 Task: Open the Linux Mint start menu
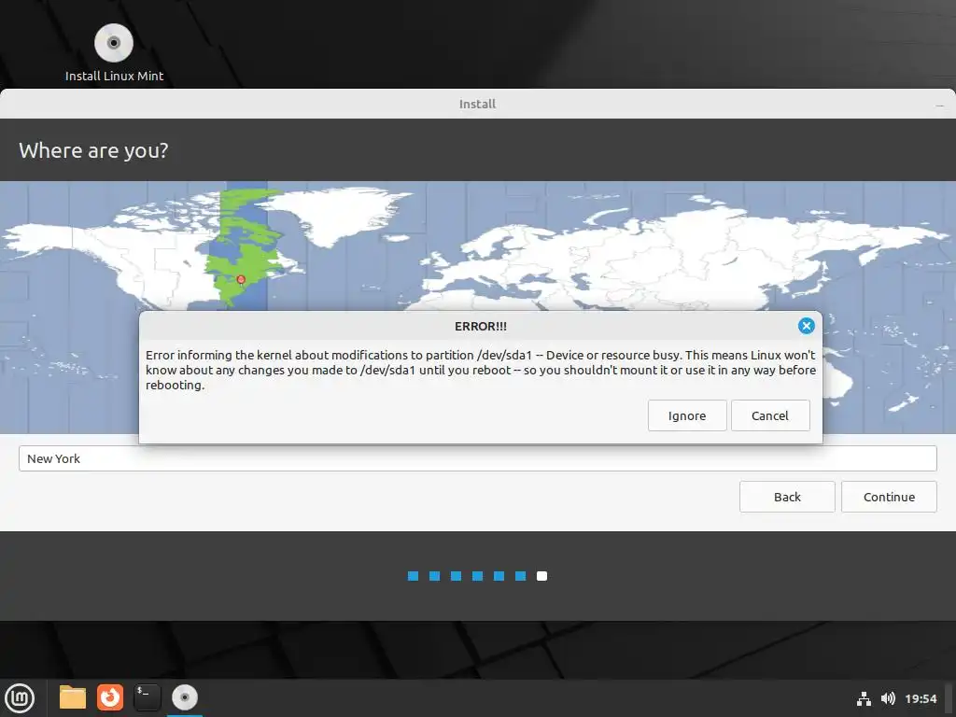click(20, 697)
